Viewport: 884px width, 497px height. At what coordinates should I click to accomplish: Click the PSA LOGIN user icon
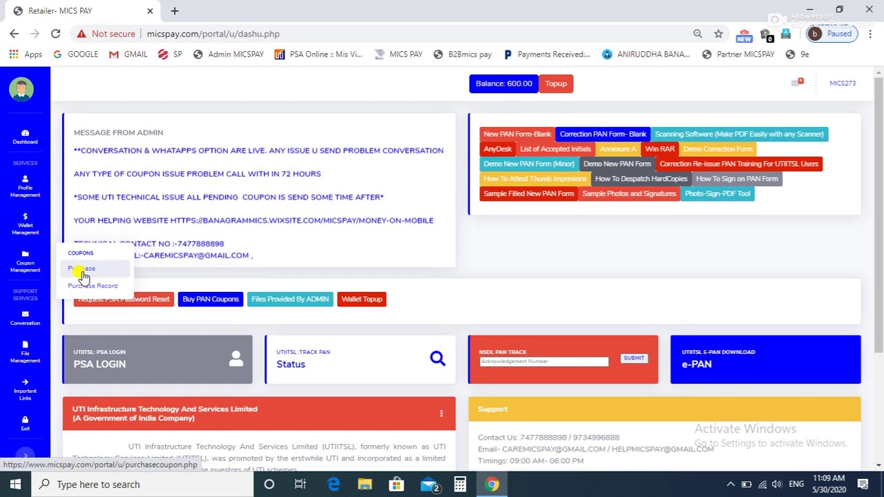pos(236,358)
